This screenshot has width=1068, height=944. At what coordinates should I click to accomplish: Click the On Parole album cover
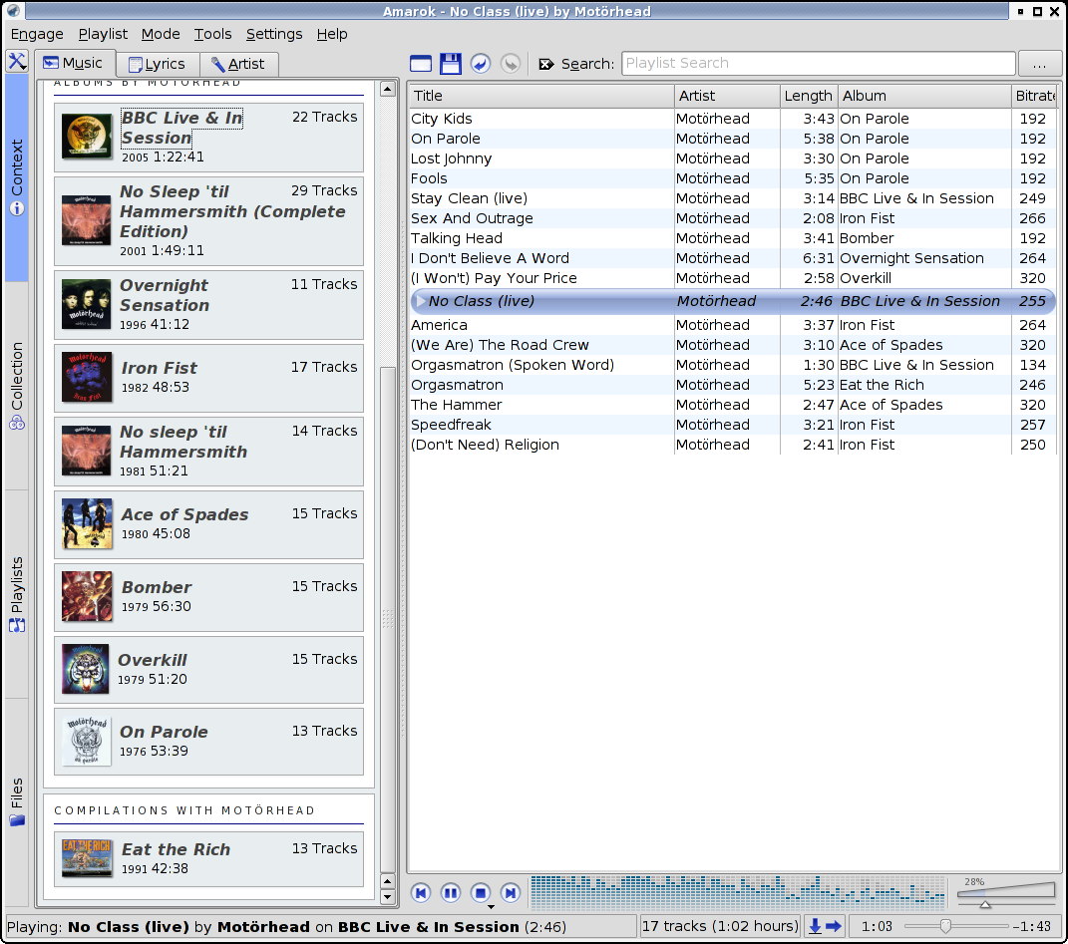pos(86,741)
